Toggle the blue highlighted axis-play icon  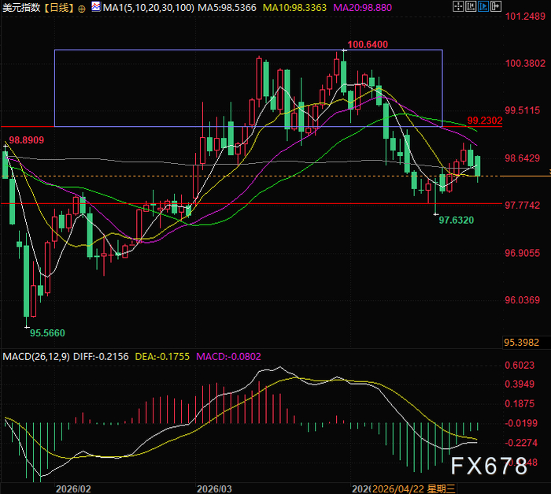[483, 6]
